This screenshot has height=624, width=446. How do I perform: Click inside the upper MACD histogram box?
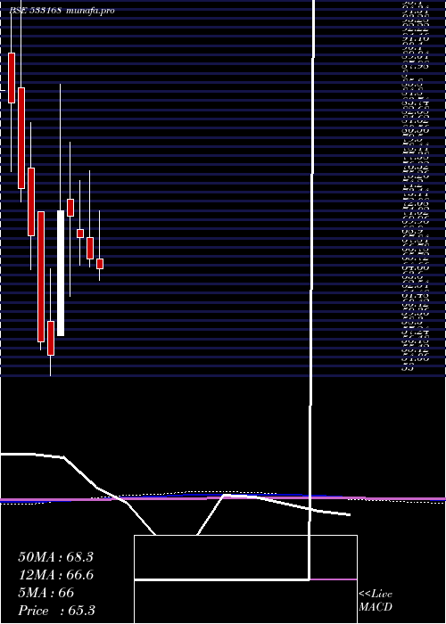(245, 557)
